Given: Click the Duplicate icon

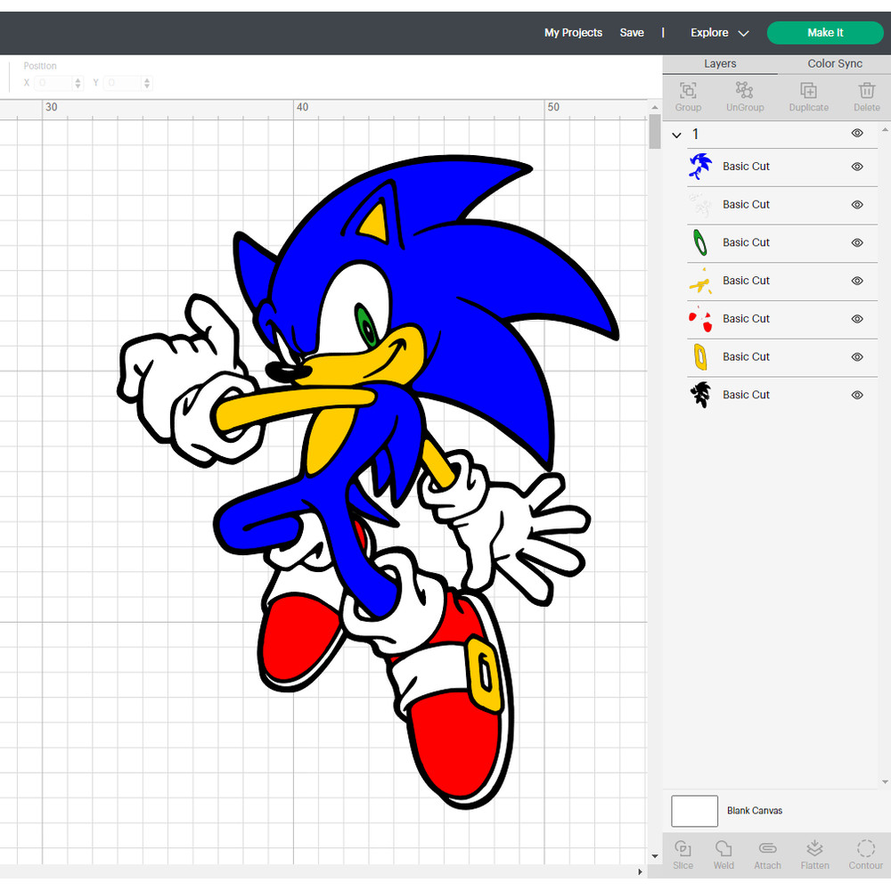Looking at the screenshot, I should point(808,96).
